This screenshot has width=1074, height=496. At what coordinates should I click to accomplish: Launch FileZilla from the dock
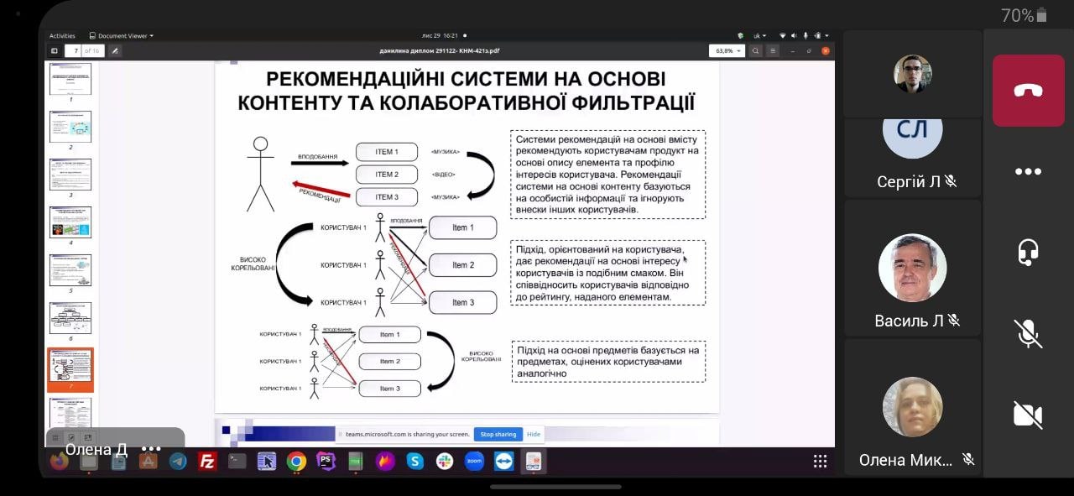(x=207, y=461)
